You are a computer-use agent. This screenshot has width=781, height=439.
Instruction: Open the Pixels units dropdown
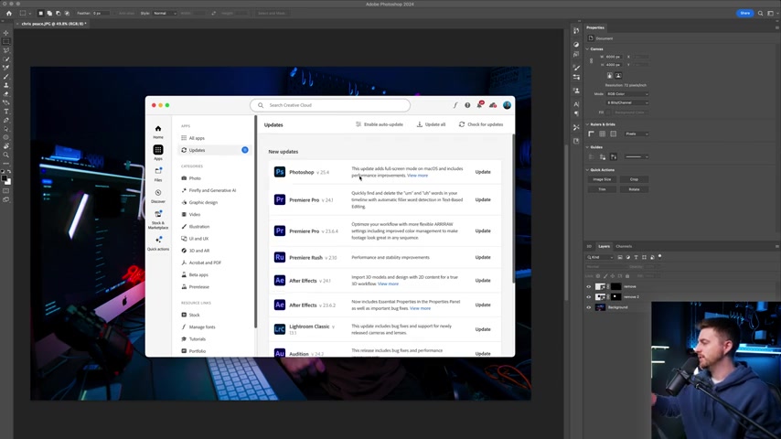coord(637,134)
